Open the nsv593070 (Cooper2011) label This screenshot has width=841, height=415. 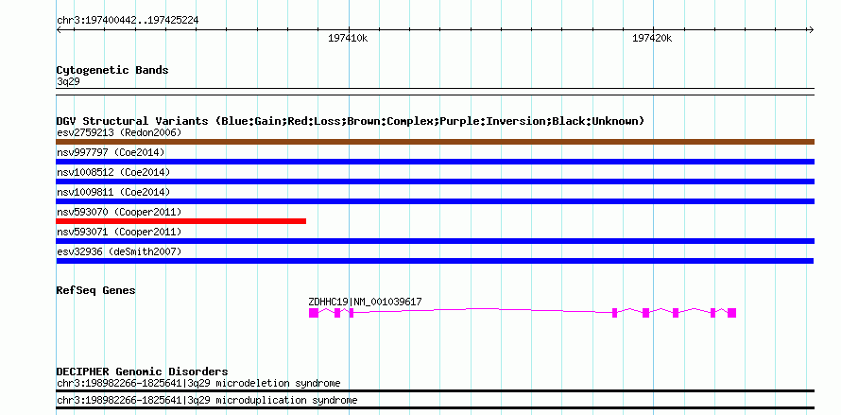[119, 212]
